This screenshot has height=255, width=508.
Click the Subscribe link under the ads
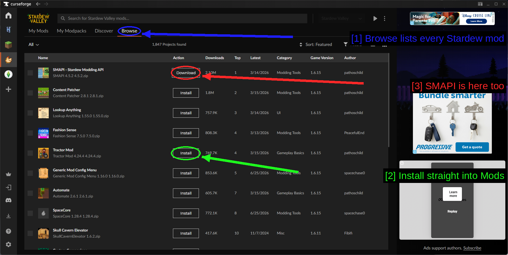(x=472, y=248)
